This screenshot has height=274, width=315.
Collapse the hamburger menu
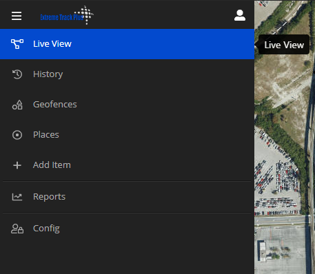pyautogui.click(x=17, y=16)
